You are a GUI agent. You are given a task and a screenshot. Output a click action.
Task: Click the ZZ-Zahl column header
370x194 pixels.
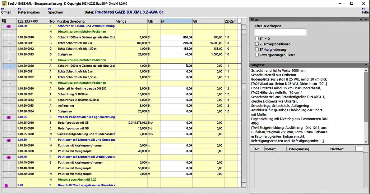point(231,21)
